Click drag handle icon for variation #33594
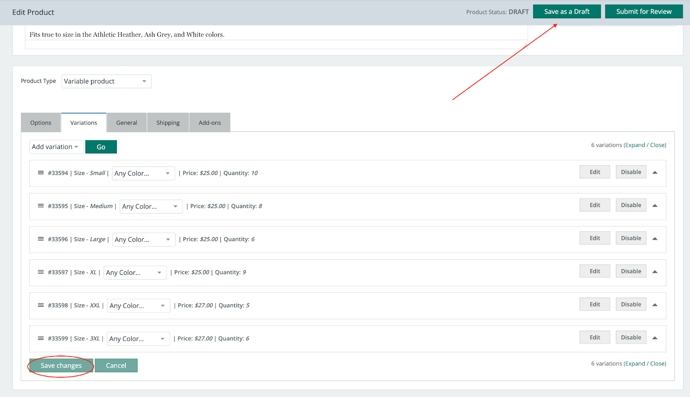 pos(41,173)
